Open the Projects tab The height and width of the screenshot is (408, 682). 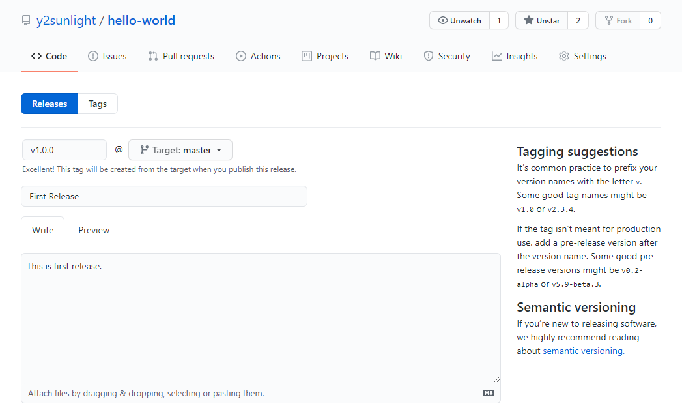tap(325, 56)
